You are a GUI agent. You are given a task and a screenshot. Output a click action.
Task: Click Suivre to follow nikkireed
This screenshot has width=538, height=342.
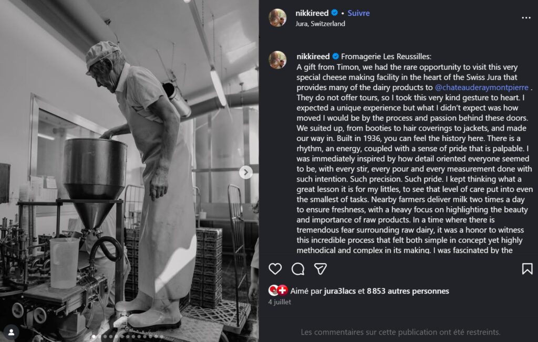pyautogui.click(x=358, y=13)
